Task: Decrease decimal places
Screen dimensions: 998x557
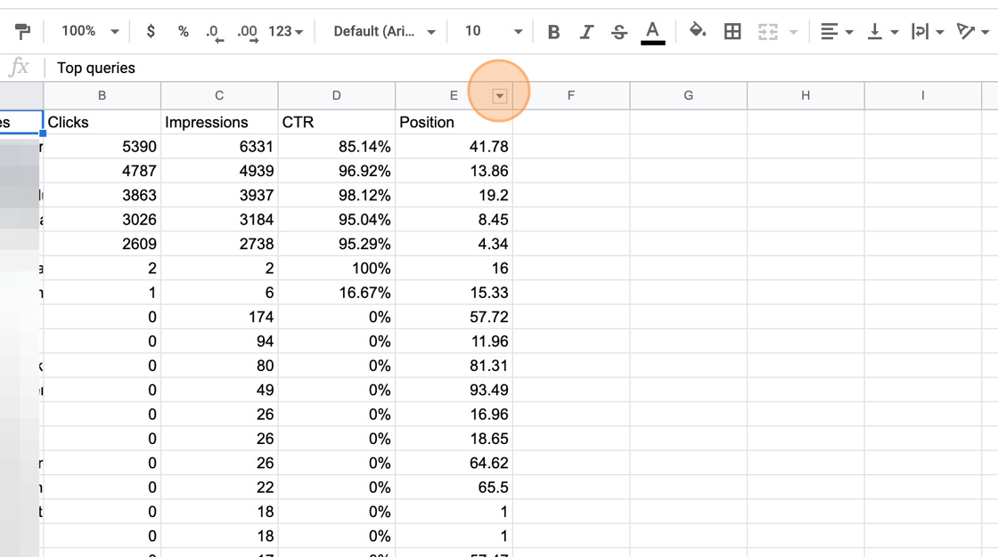Action: pyautogui.click(x=214, y=31)
